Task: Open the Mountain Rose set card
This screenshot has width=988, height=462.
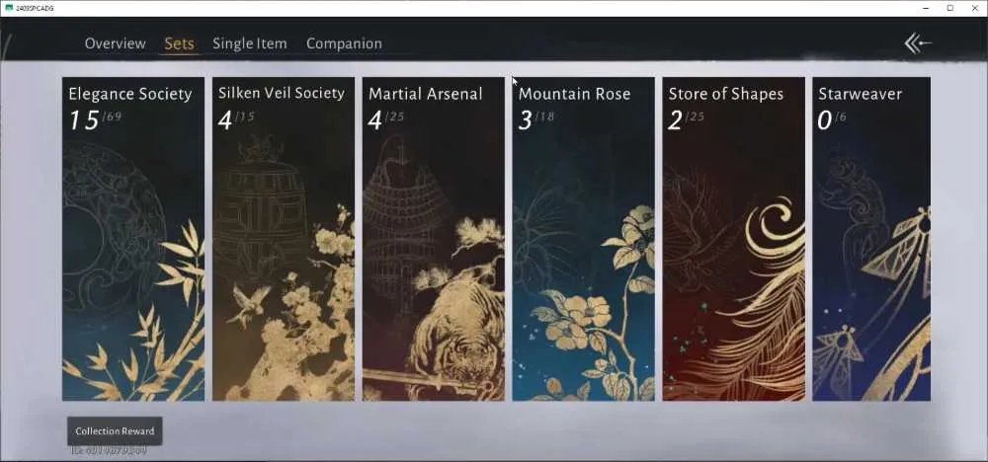Action: click(583, 239)
